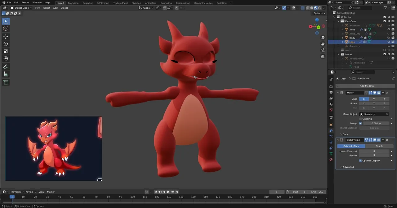The width and height of the screenshot is (397, 208).
Task: Toggle the camera view icon
Action: pyautogui.click(x=323, y=50)
